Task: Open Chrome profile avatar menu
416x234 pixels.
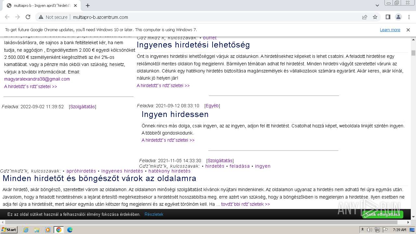Action: coord(398,17)
